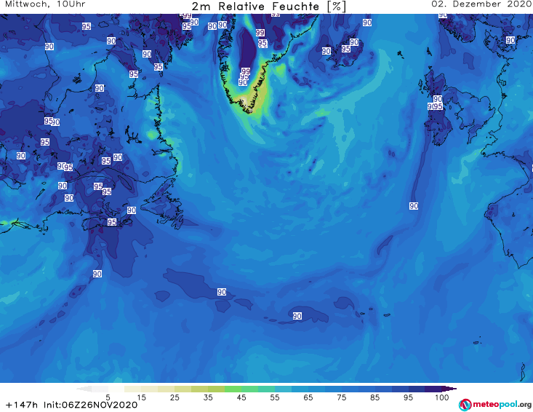Click legend value '65' on the color bar
Viewport: 533px width, 412px height.
pos(308,397)
